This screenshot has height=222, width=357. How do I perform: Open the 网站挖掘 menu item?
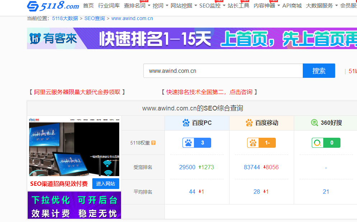coord(181,5)
